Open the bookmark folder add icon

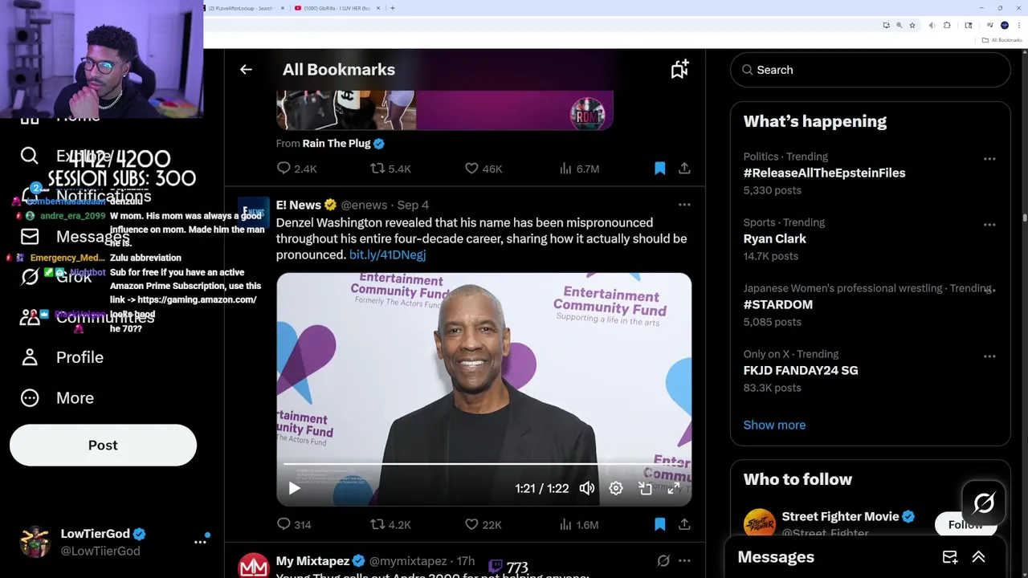click(679, 70)
